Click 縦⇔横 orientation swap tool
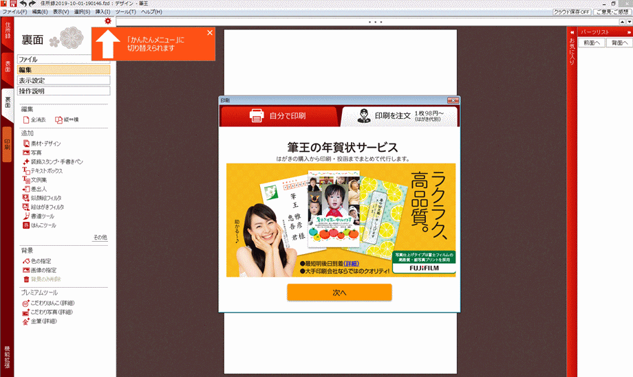The height and width of the screenshot is (377, 633). coord(67,119)
